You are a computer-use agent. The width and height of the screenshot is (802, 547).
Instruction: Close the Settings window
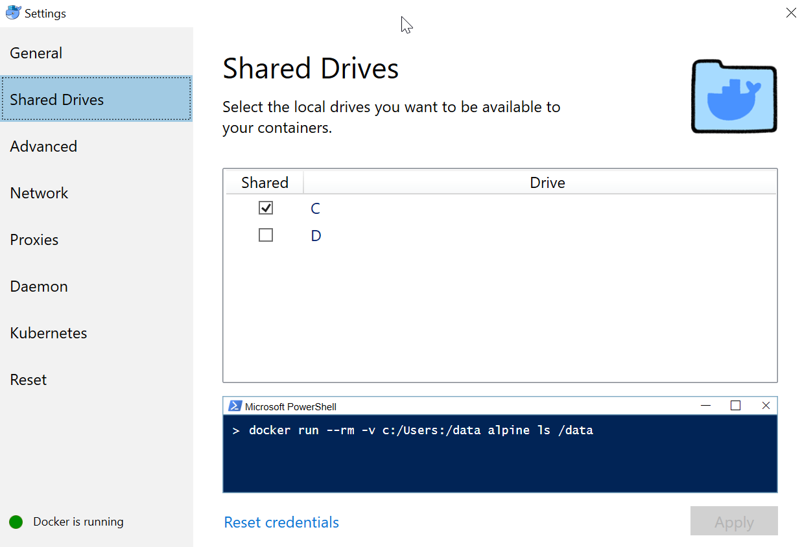[791, 13]
